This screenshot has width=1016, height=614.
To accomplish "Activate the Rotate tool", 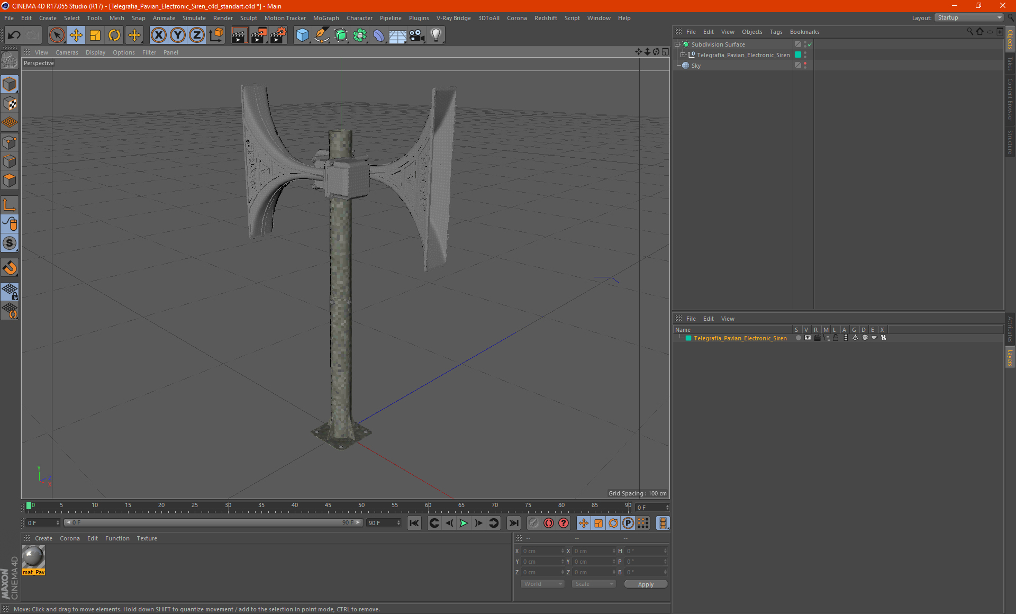I will tap(114, 35).
